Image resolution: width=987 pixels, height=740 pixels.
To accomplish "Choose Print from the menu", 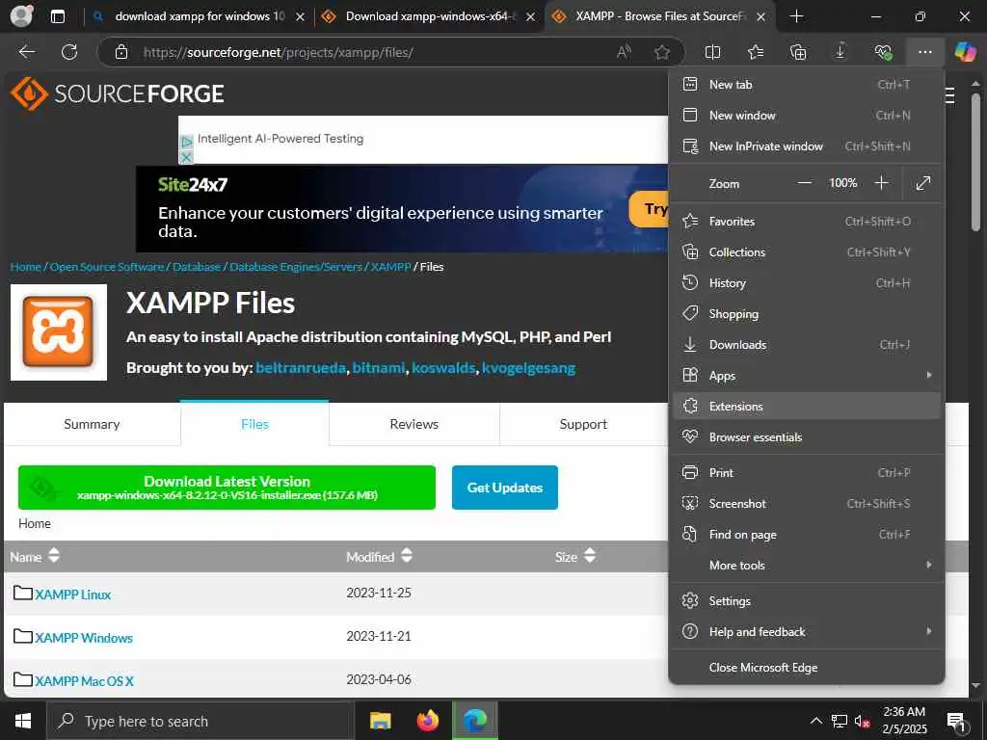I will pos(807,472).
